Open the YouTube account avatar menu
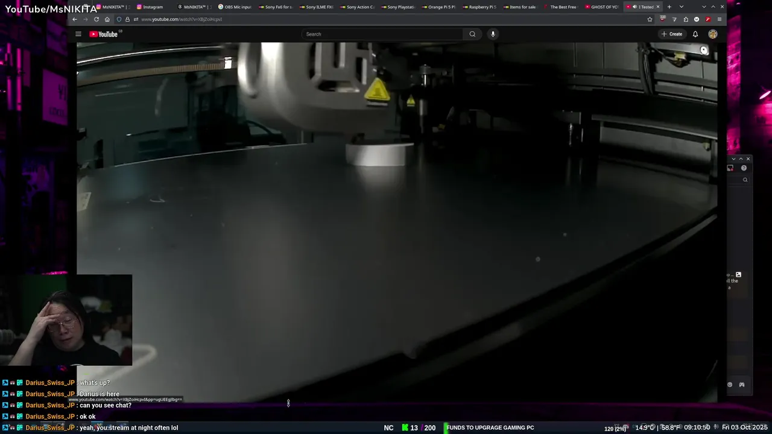This screenshot has width=772, height=434. click(x=713, y=34)
